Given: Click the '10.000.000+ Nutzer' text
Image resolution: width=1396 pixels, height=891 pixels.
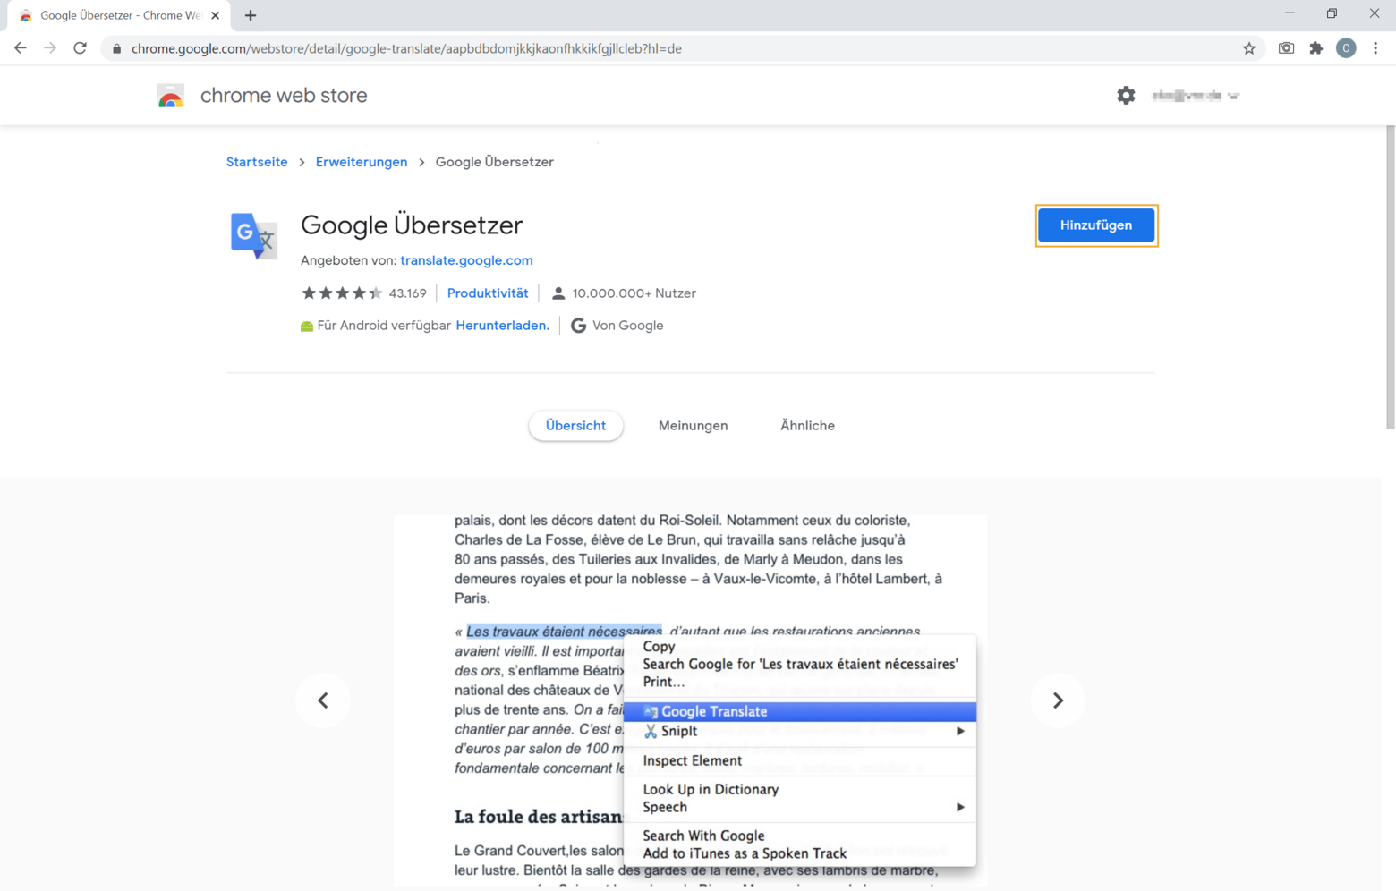Looking at the screenshot, I should coord(634,293).
